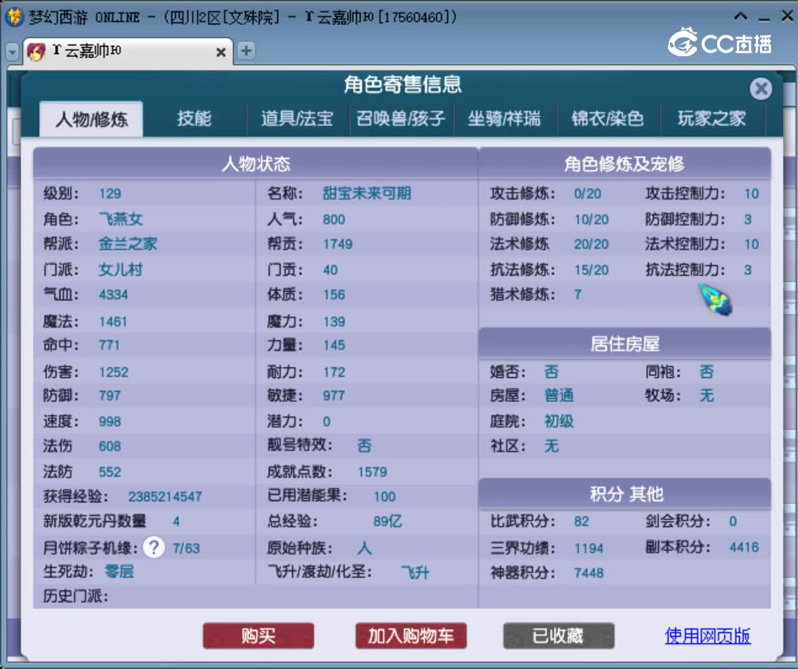The image size is (798, 669).
Task: Click the guild name 金兰之家
Action: 128,244
